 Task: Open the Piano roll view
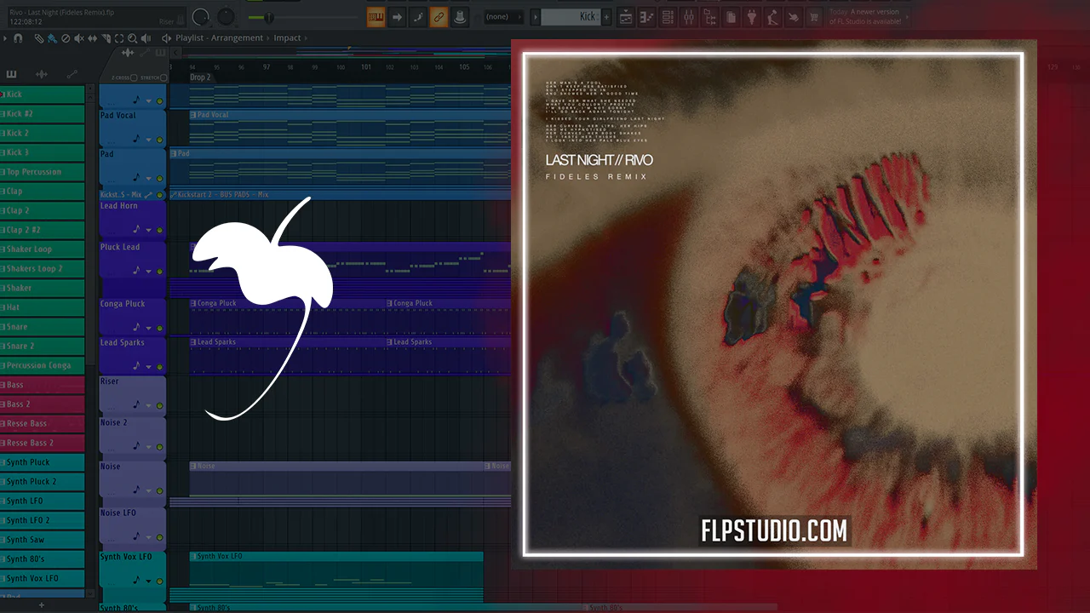[x=646, y=16]
